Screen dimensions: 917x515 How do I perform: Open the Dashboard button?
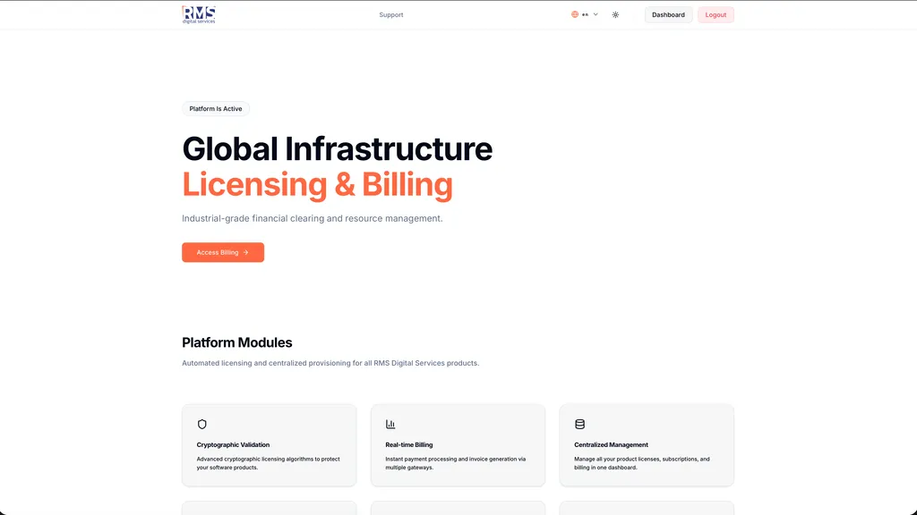click(668, 14)
